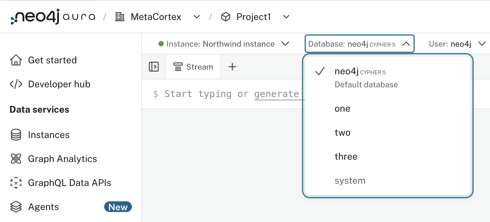The image size is (490, 222).
Task: Select the system database
Action: (388, 181)
